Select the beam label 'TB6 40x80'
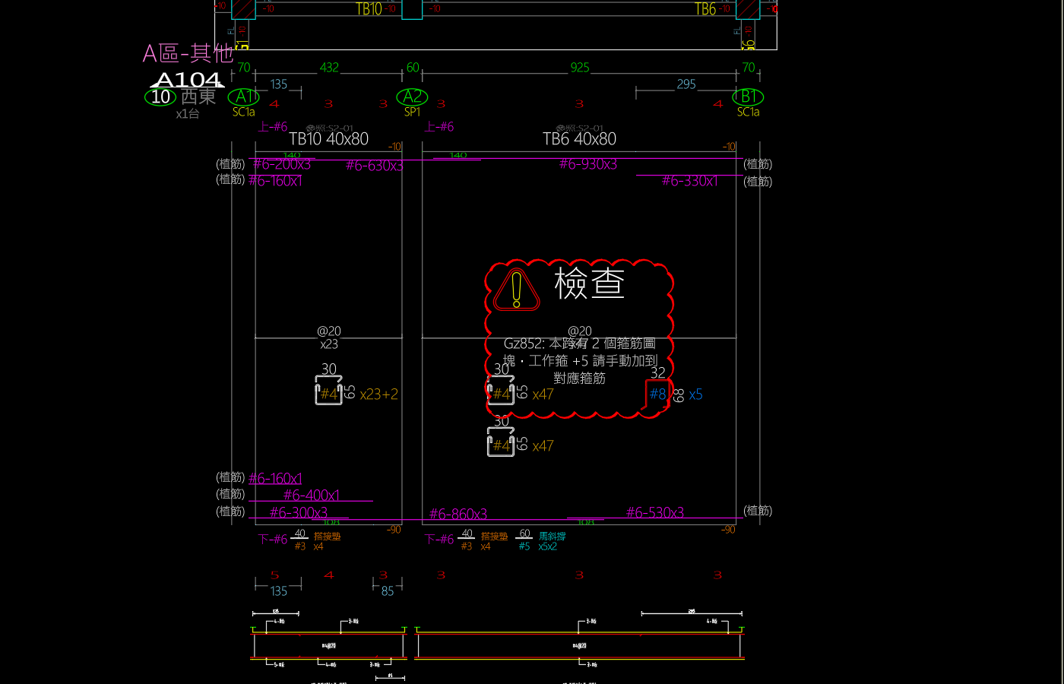This screenshot has height=684, width=1064. pos(579,139)
